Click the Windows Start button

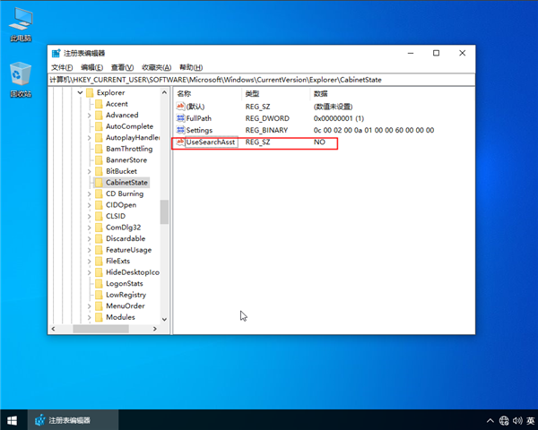point(13,420)
